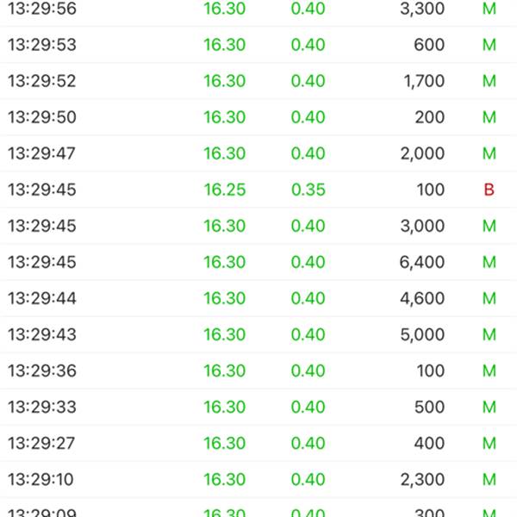
Task: Tap the 600 volume trade at 13:29:53
Action: 258,45
